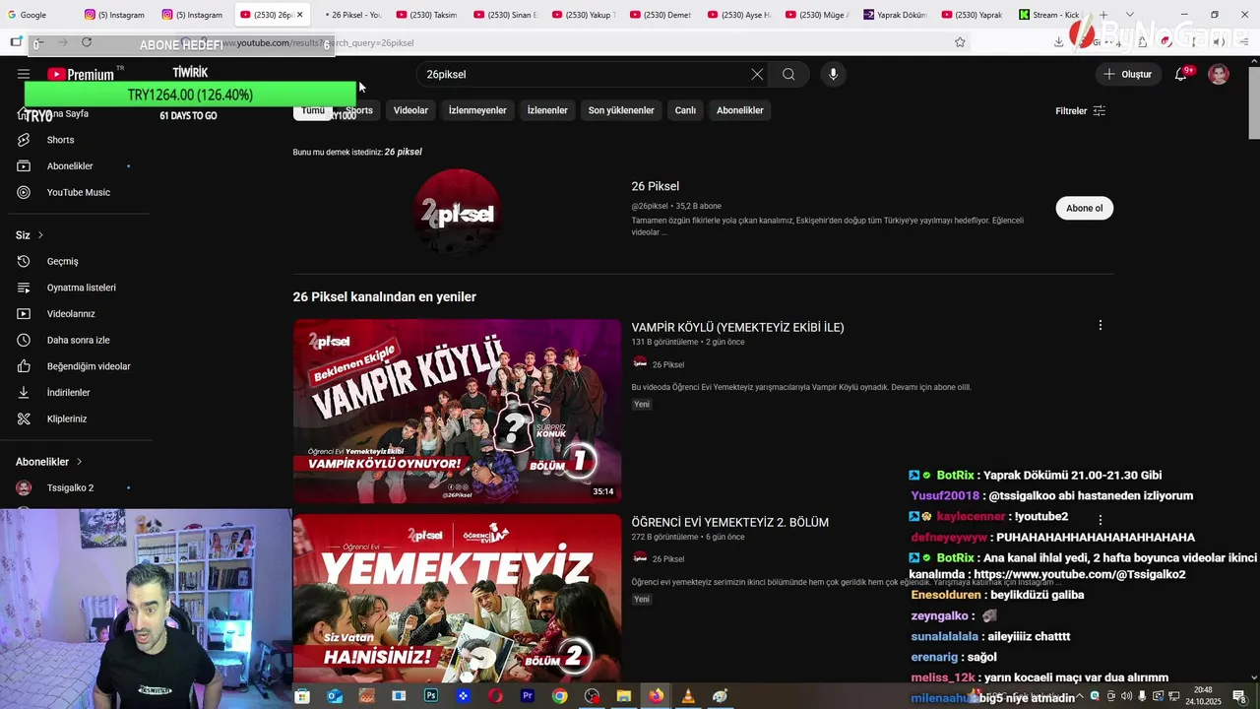This screenshot has width=1260, height=709.
Task: Expand the Siz section chevron
Action: tap(40, 235)
